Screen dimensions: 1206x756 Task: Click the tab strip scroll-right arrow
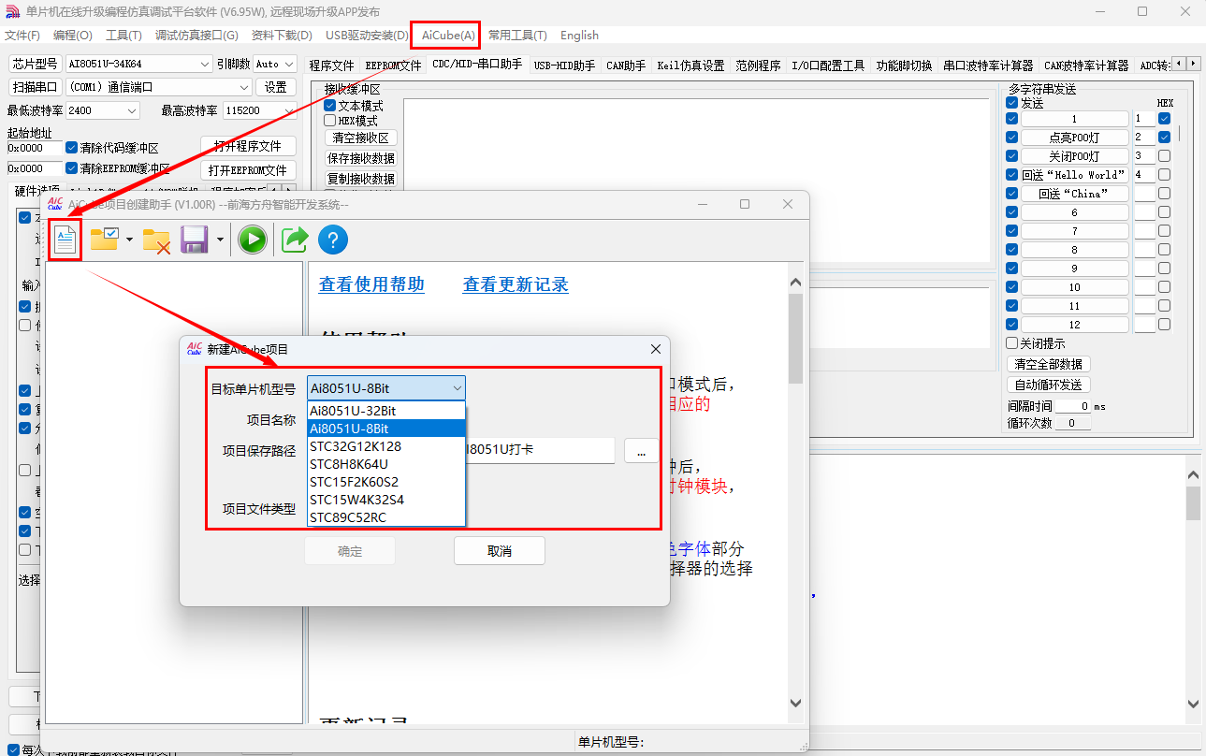coord(1193,64)
